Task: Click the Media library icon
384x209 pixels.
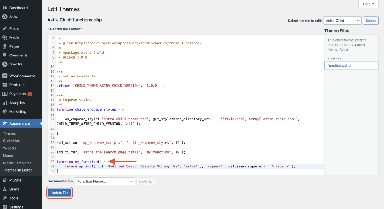Action: [x=4, y=37]
